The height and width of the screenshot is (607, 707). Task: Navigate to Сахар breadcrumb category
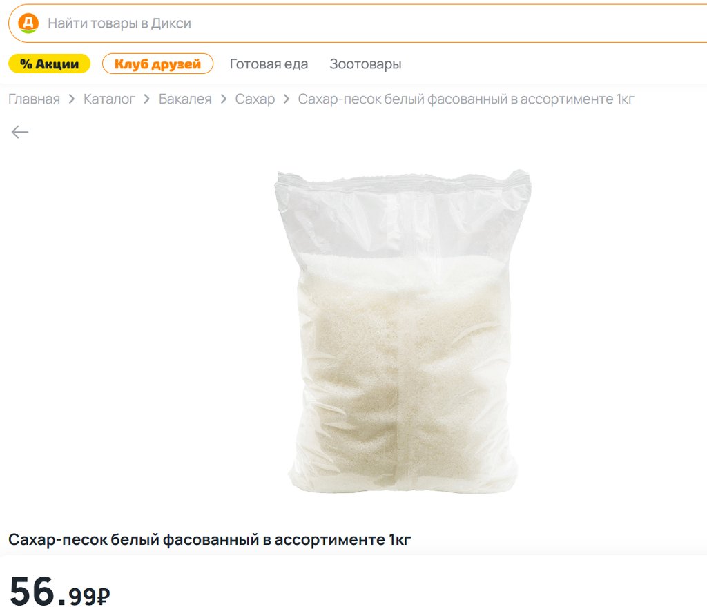pos(255,99)
